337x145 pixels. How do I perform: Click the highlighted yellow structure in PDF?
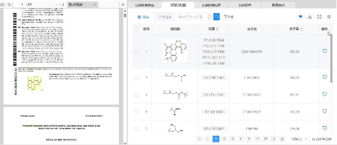click(x=34, y=83)
